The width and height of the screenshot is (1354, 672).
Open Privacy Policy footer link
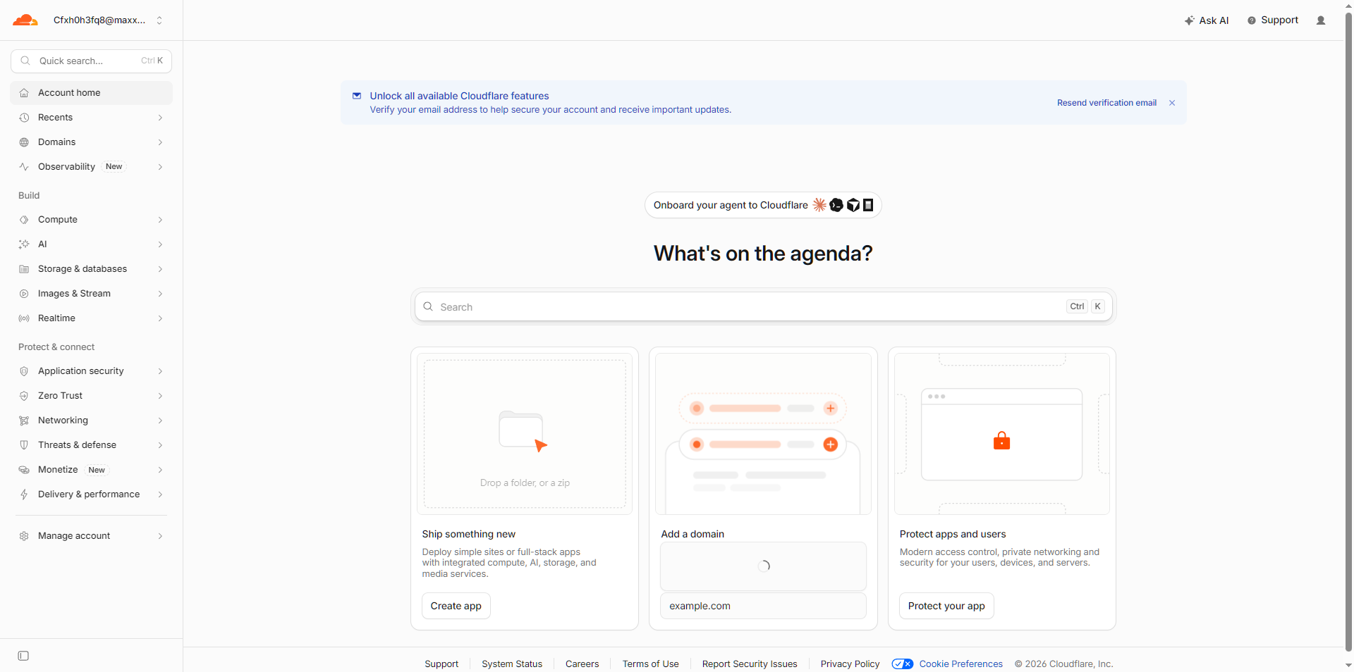(850, 664)
